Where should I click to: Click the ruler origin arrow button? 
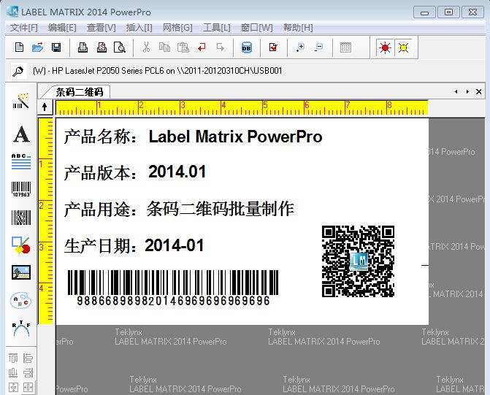pyautogui.click(x=45, y=107)
